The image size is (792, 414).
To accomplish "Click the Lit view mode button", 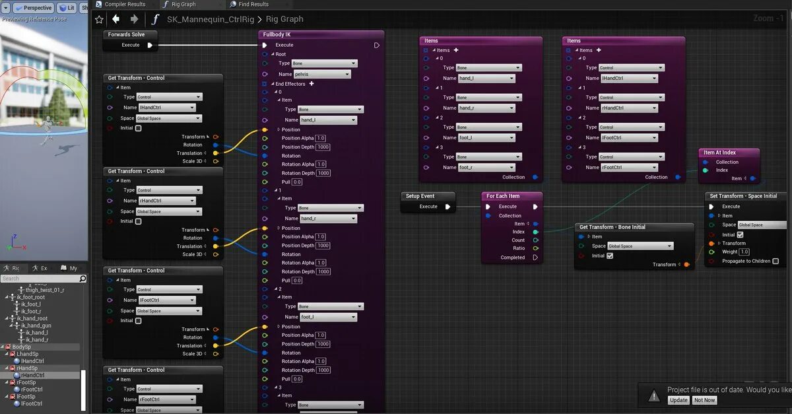I will click(66, 8).
